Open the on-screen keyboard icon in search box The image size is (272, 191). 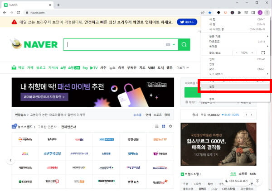(168, 45)
